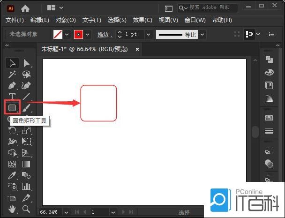285x218 pixels.
Task: Select the Rotate tool
Action: pyautogui.click(x=12, y=131)
